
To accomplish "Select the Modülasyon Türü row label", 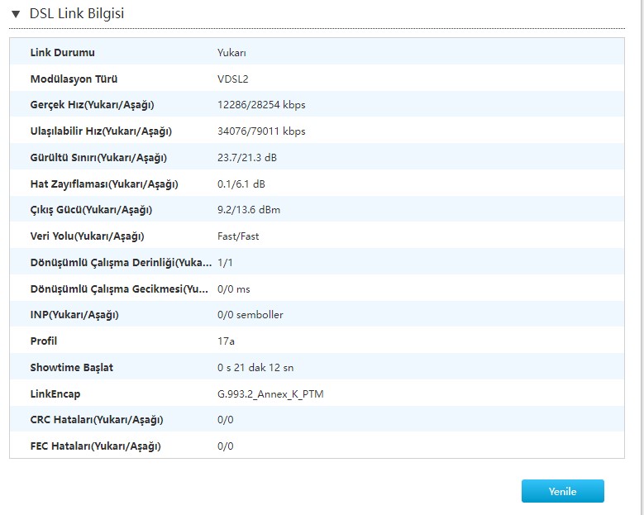I will pyautogui.click(x=74, y=79).
